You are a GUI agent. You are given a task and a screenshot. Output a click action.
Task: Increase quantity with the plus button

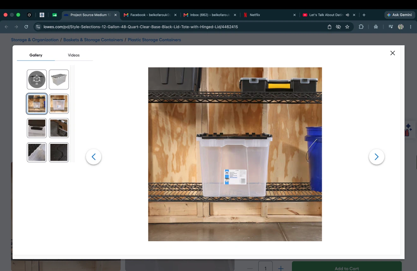pos(281,268)
